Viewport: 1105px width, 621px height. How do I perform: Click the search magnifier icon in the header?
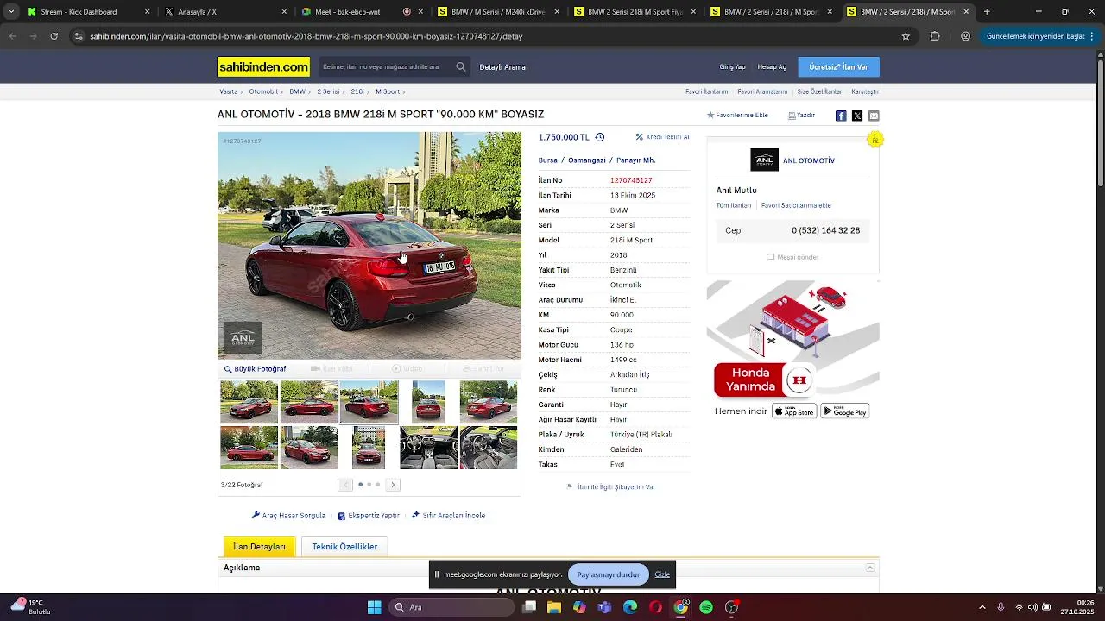[x=461, y=67]
